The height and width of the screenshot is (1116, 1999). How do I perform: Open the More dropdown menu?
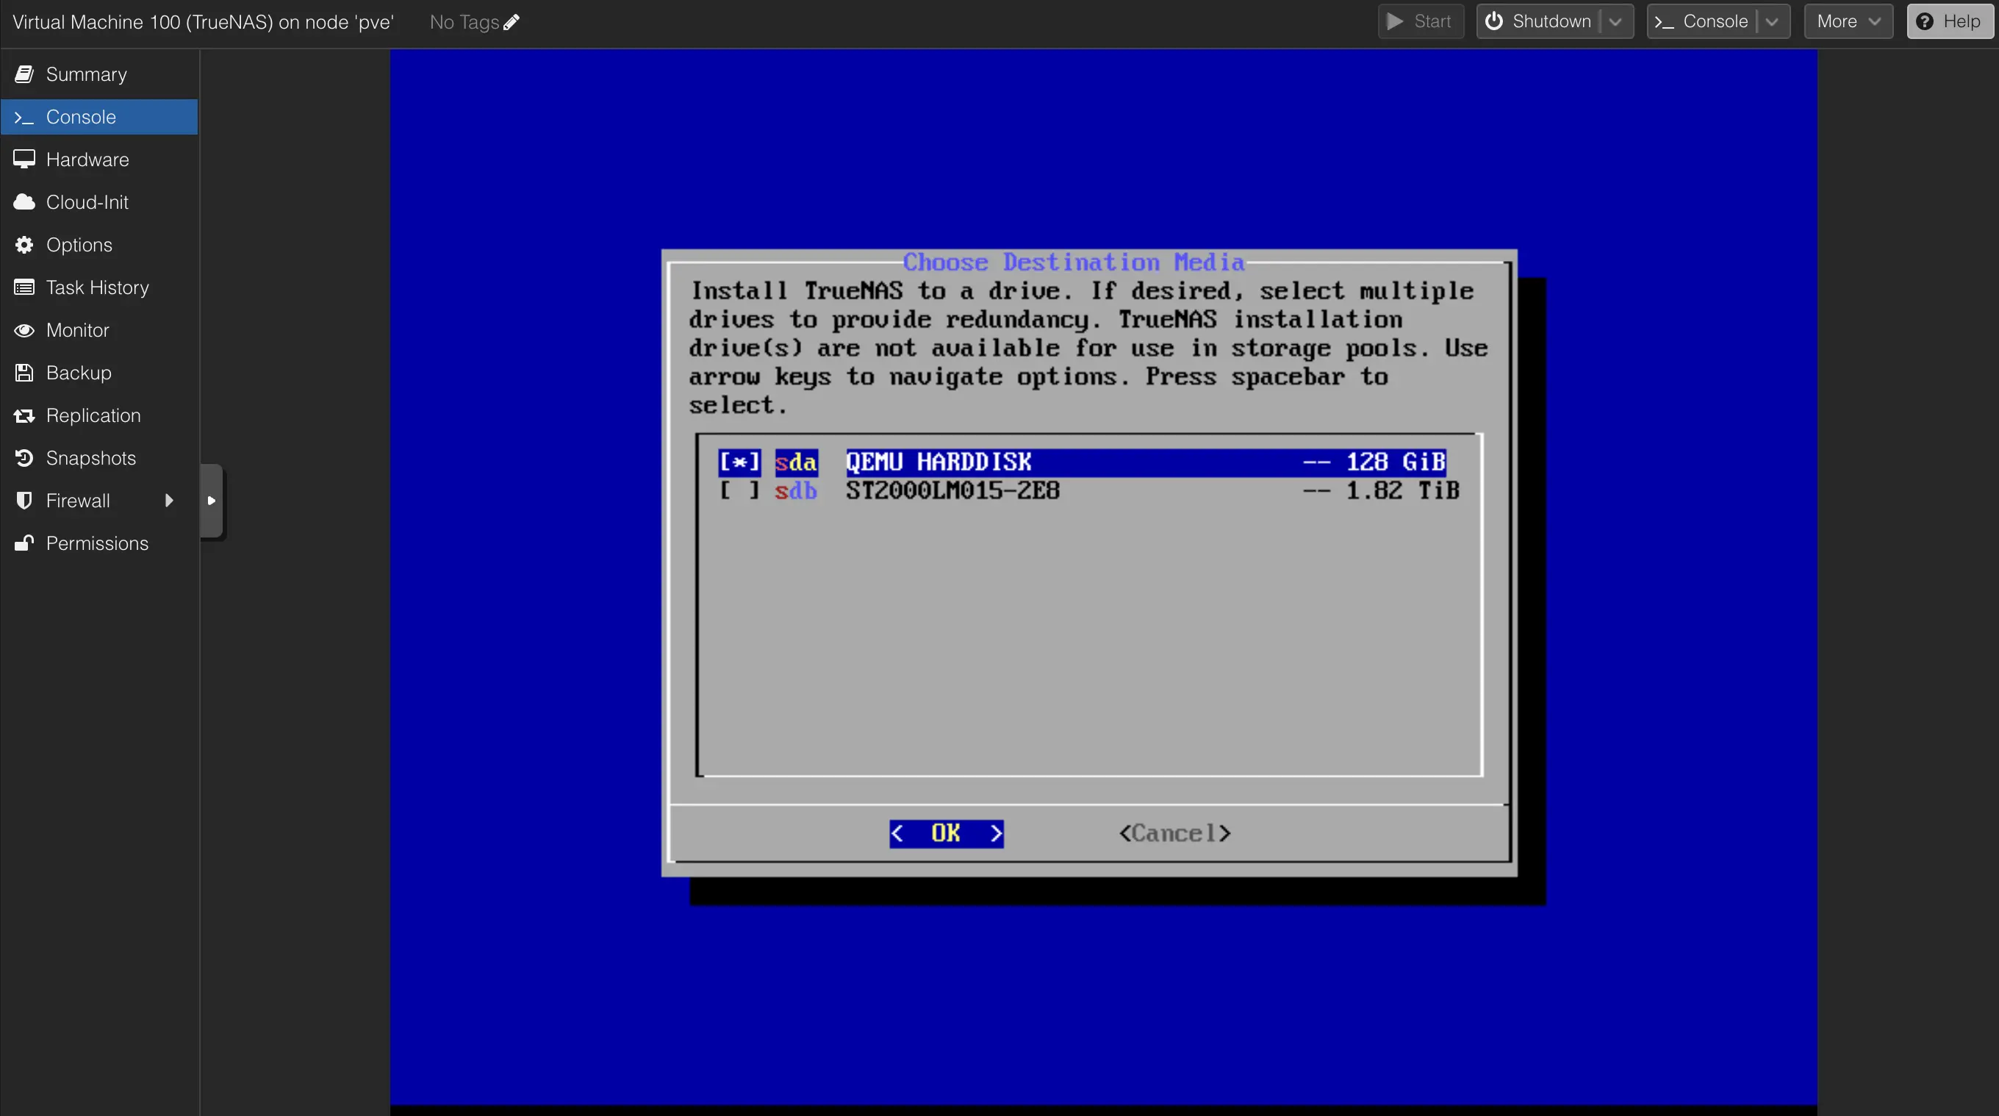click(x=1849, y=22)
